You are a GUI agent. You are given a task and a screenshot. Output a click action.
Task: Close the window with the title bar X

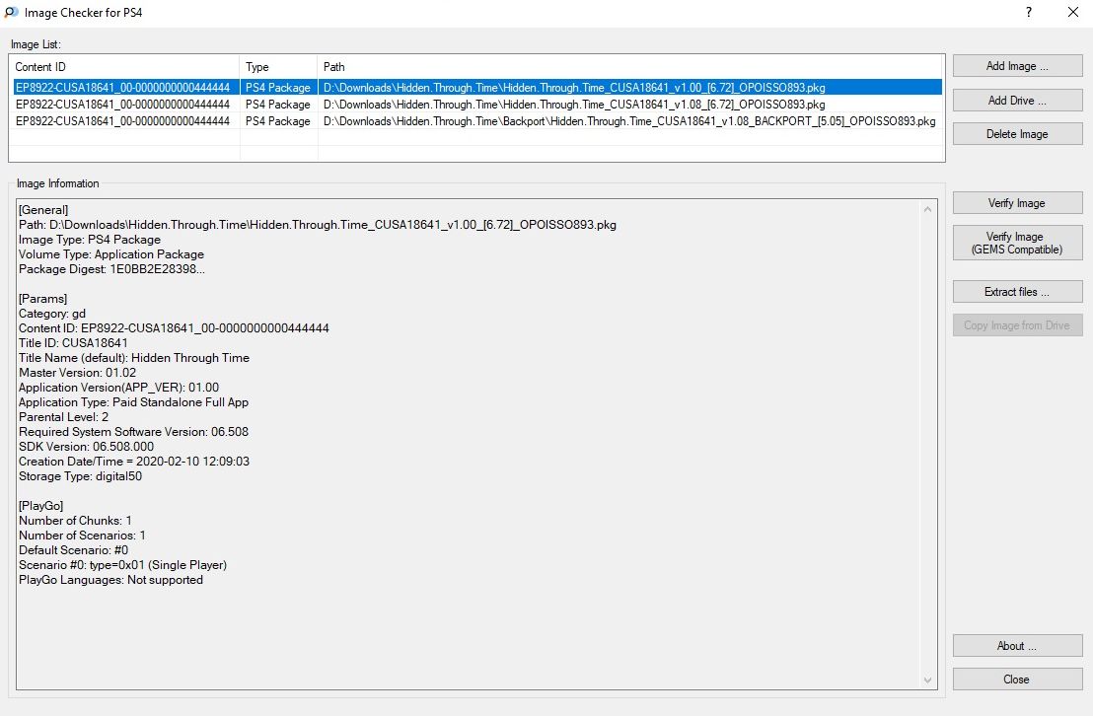1073,12
